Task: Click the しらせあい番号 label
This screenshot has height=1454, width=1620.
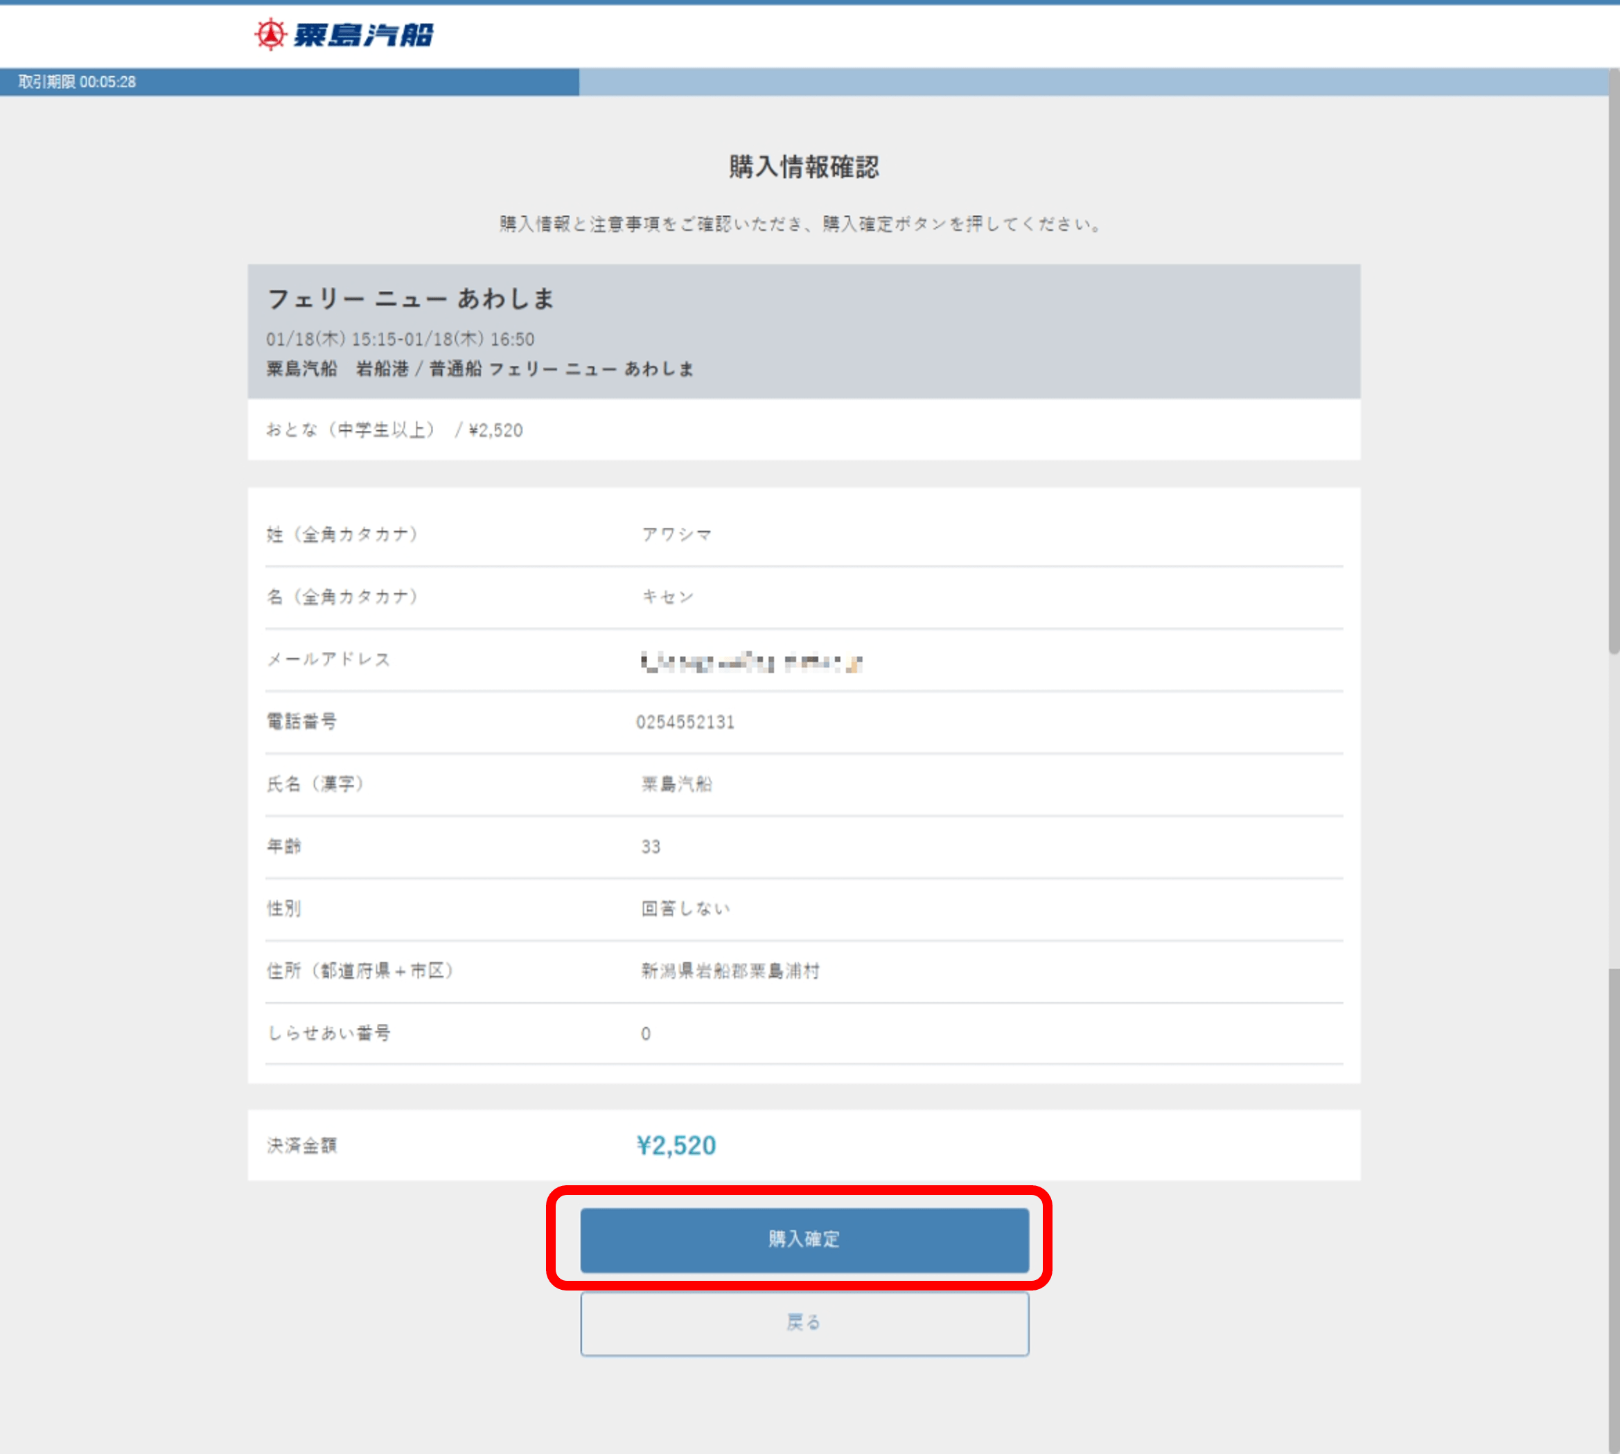Action: (328, 1033)
